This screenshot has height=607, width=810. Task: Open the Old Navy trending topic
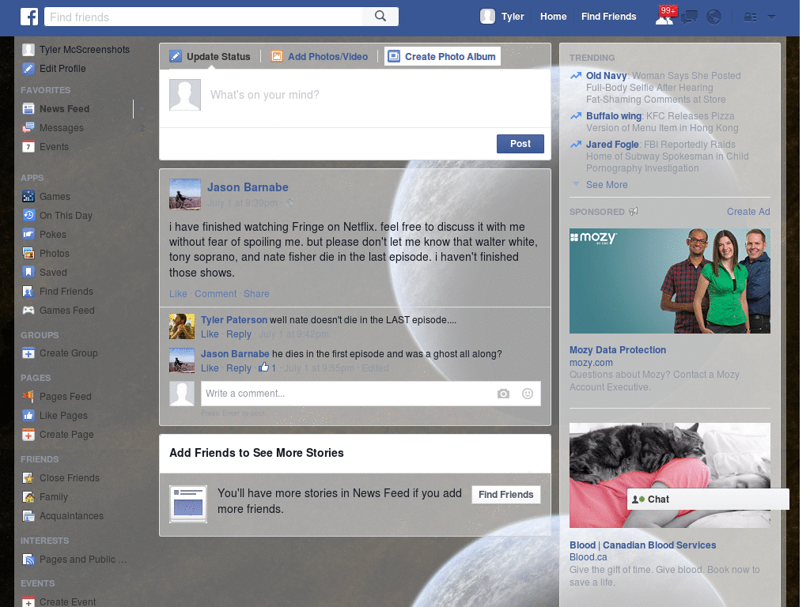pos(607,76)
